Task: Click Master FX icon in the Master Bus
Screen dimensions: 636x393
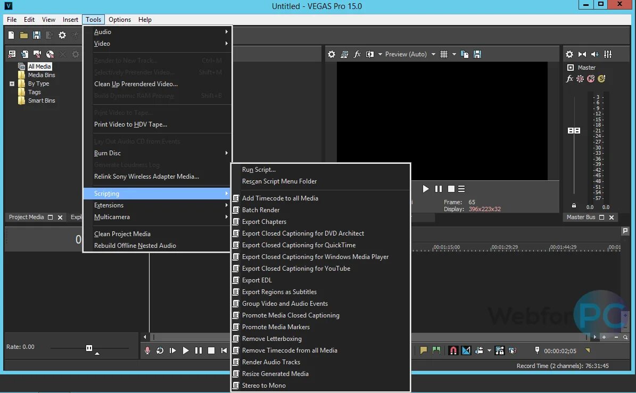Action: 569,79
